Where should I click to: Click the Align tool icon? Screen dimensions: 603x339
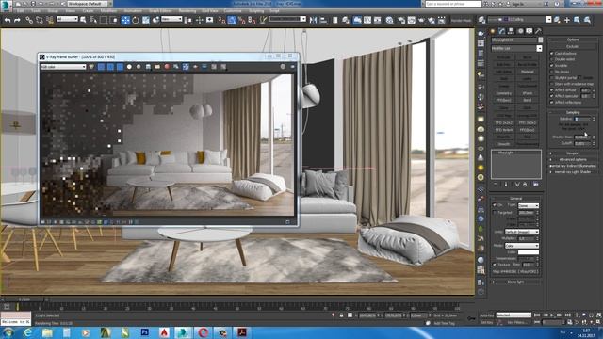(323, 20)
